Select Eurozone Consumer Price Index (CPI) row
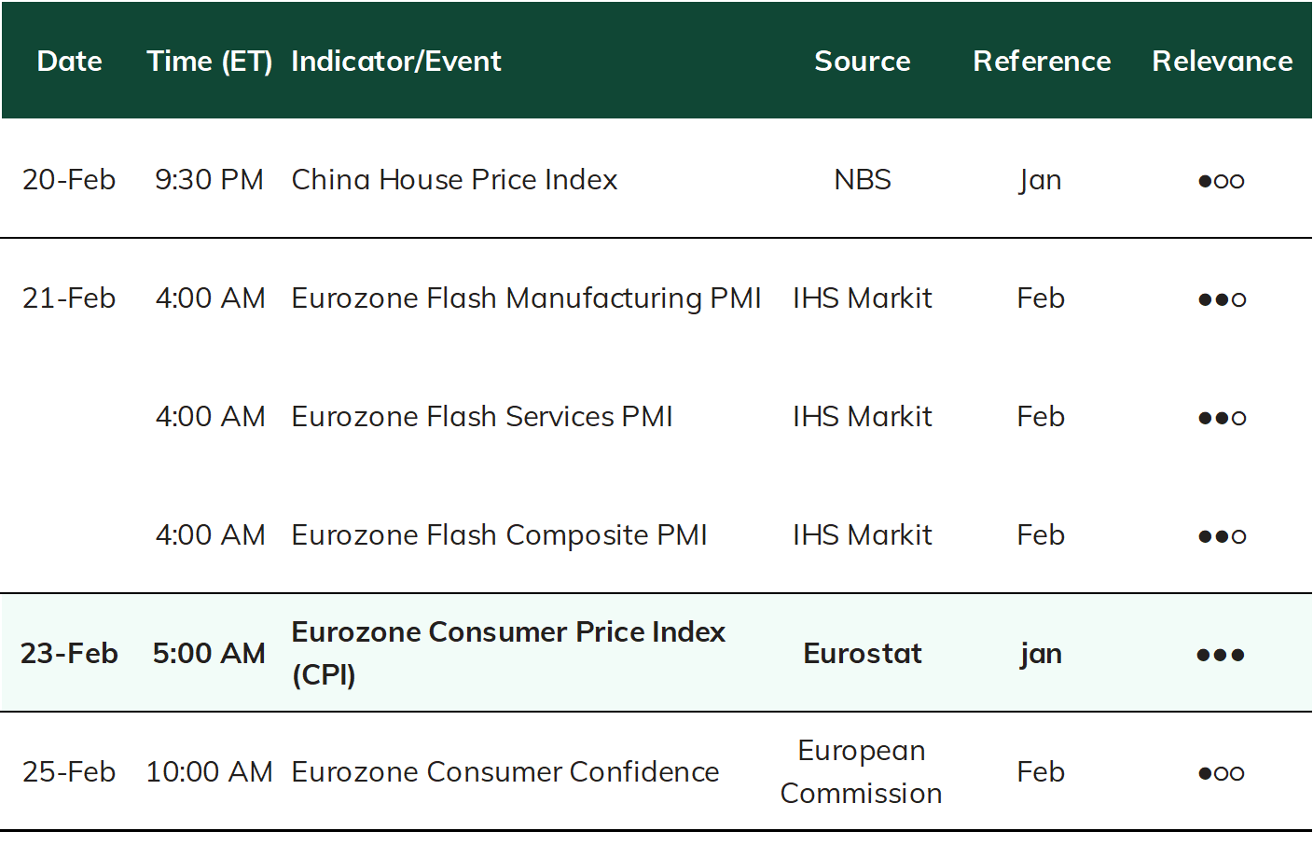 (x=656, y=653)
